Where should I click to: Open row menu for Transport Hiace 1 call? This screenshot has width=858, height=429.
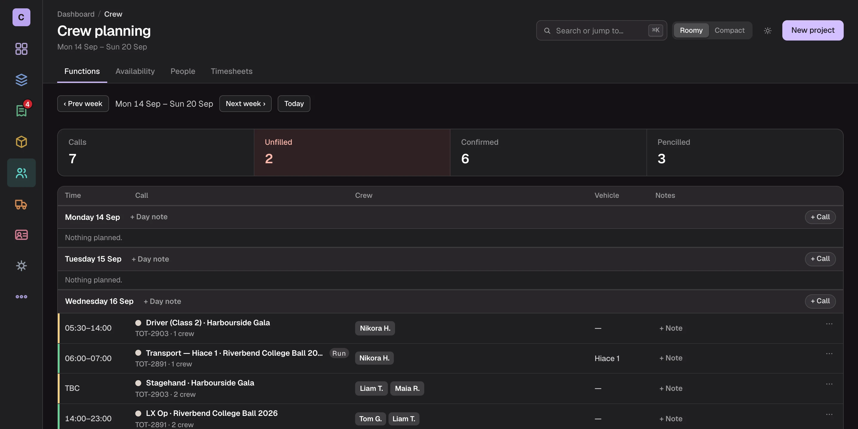pyautogui.click(x=829, y=353)
